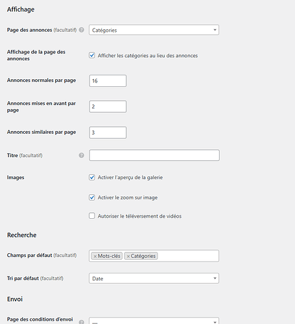Click empty area of Champs par défaut field
Image resolution: width=295 pixels, height=324 pixels.
click(188, 256)
